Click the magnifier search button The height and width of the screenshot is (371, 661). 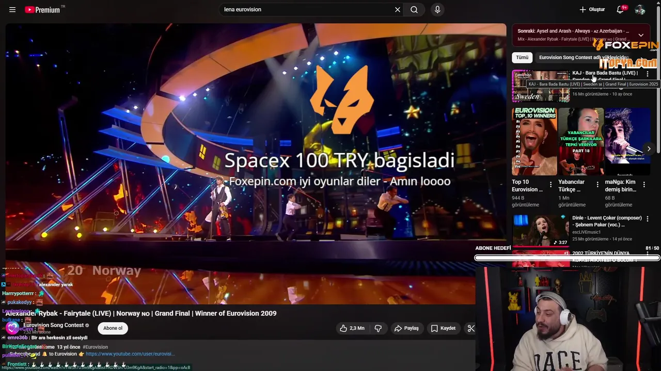pyautogui.click(x=414, y=10)
